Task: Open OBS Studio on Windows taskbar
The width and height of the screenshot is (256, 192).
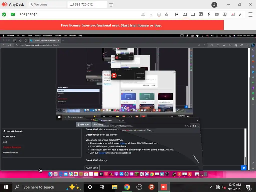Action: coord(139,187)
